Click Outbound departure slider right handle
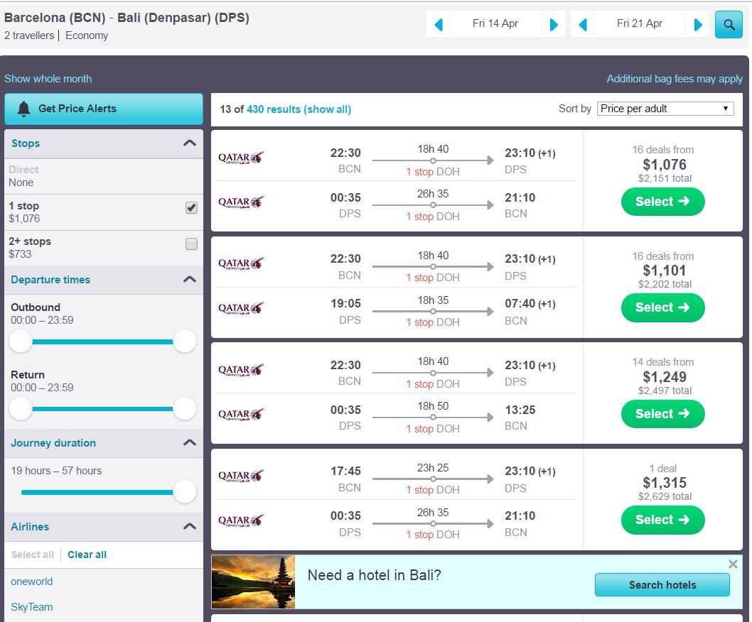The height and width of the screenshot is (622, 752). click(x=185, y=342)
